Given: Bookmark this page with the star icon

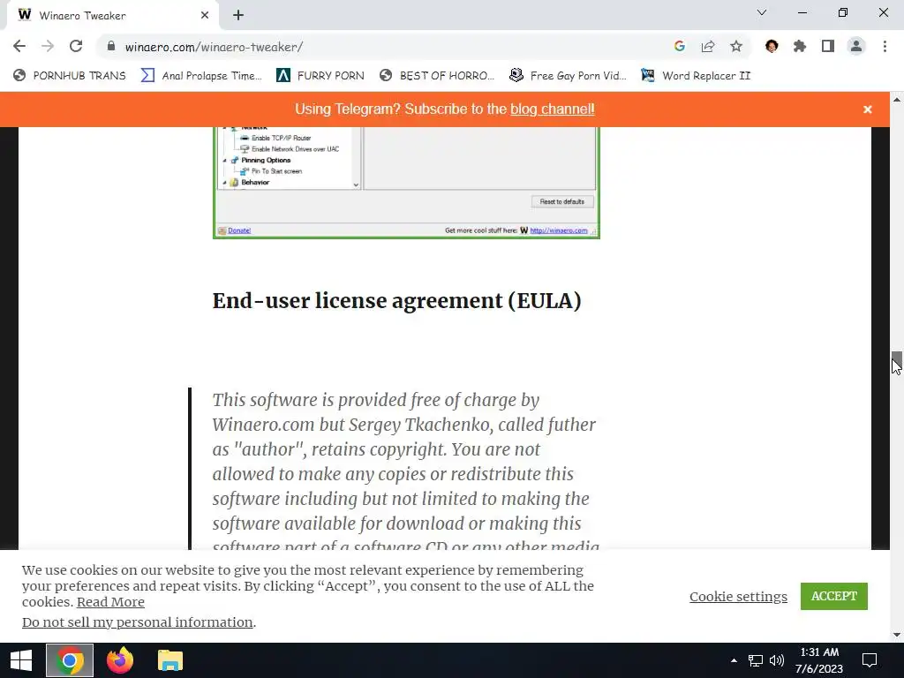Looking at the screenshot, I should pos(736,46).
